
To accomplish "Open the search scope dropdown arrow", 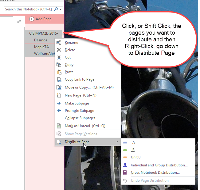I will (60, 9).
